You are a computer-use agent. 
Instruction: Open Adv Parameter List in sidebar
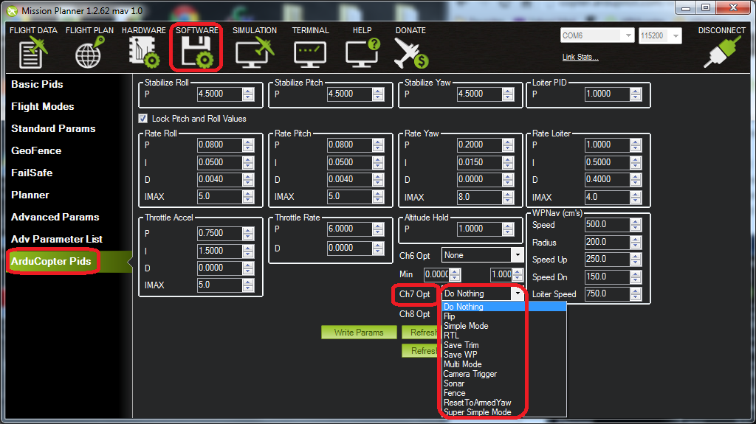56,239
